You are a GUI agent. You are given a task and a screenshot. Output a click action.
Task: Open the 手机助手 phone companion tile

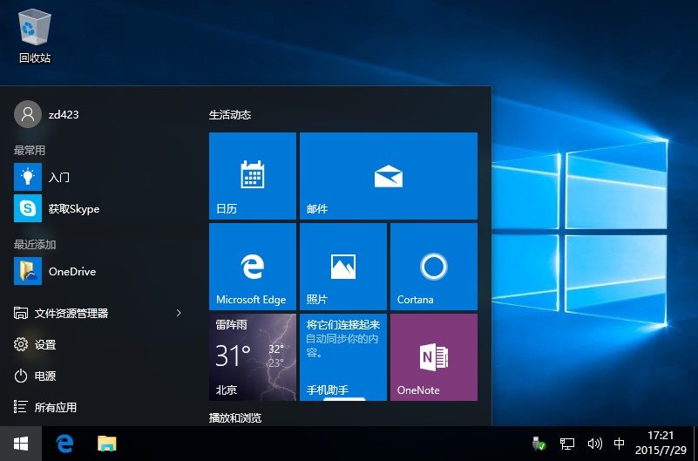pos(342,357)
